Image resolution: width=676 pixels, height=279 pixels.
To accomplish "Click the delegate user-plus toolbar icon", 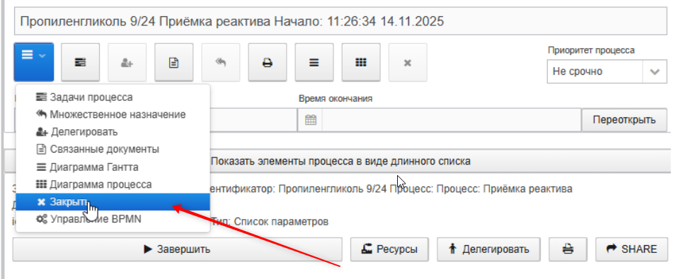I will coord(127,62).
